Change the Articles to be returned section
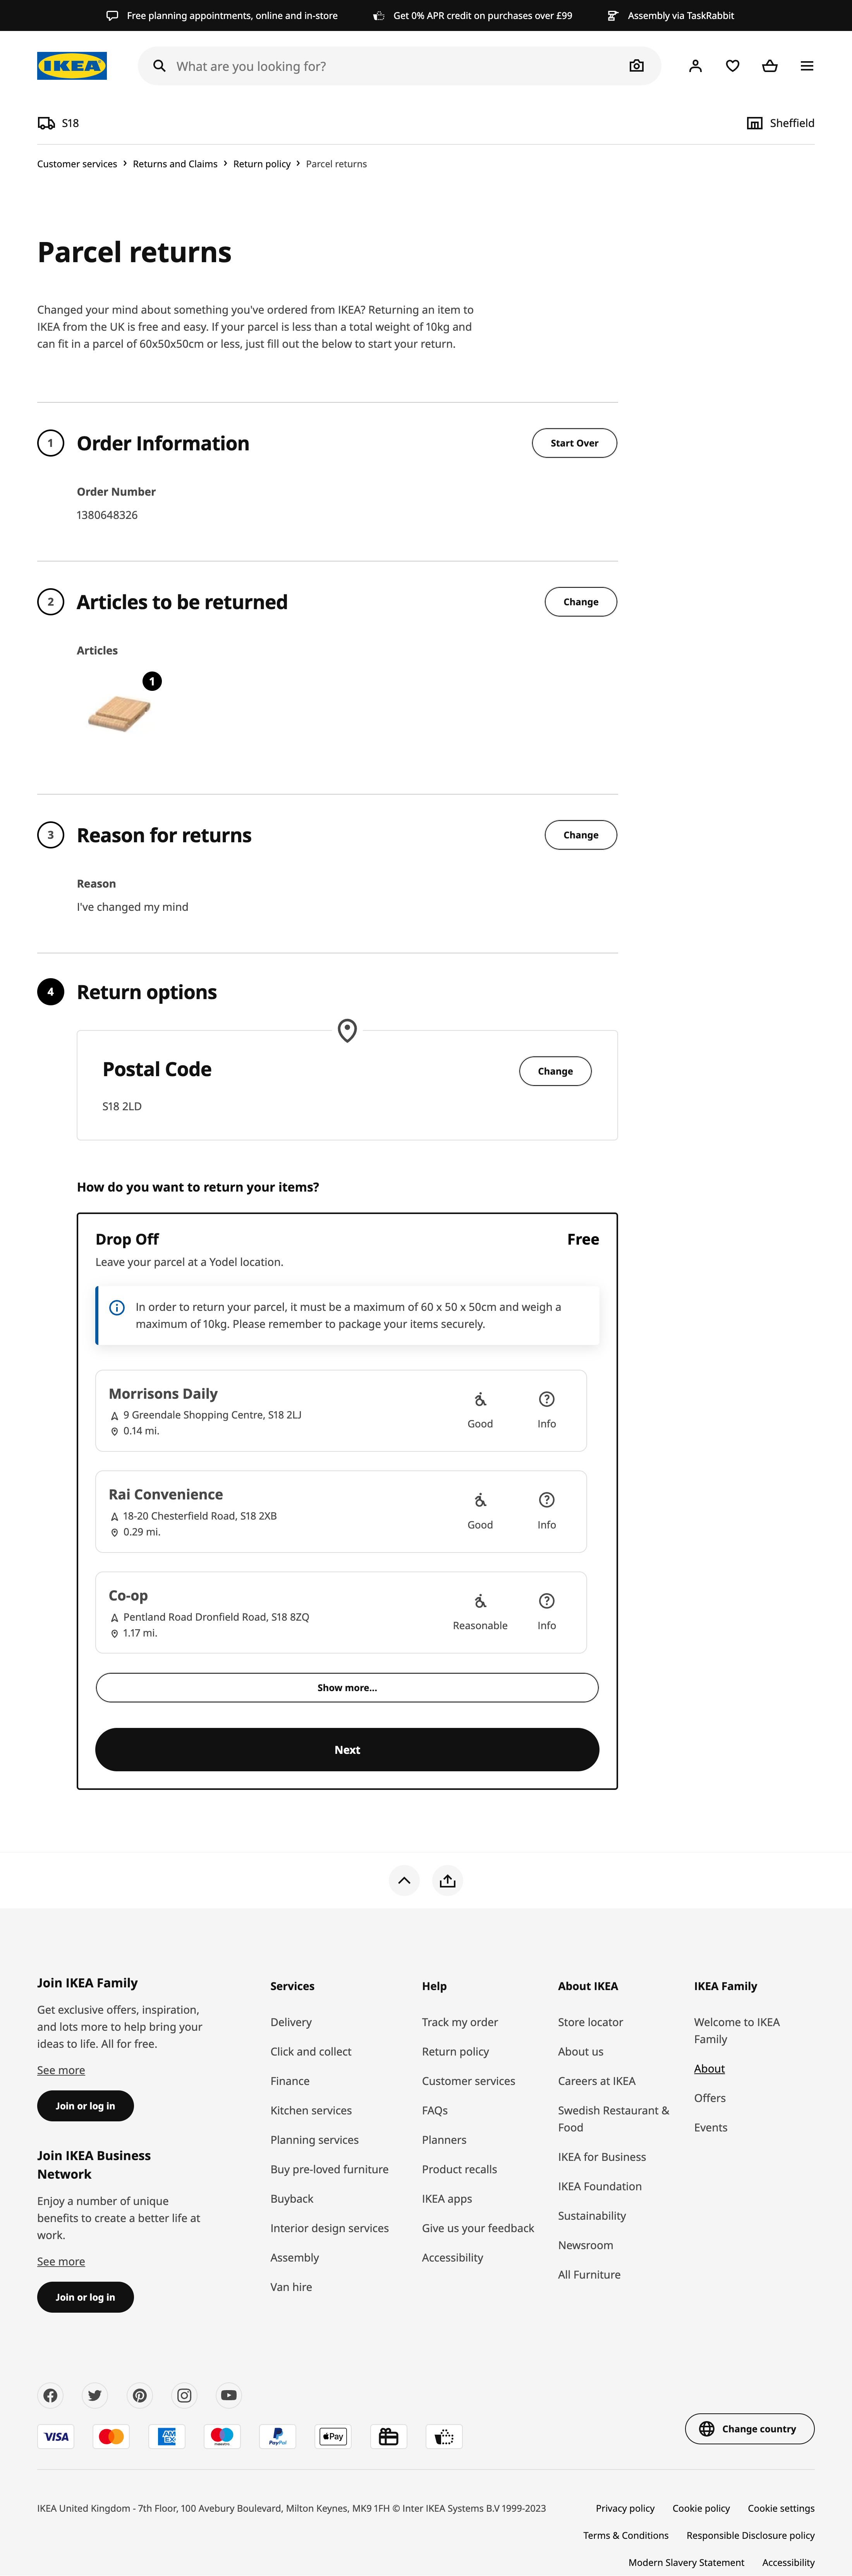The width and height of the screenshot is (852, 2576). pyautogui.click(x=580, y=602)
